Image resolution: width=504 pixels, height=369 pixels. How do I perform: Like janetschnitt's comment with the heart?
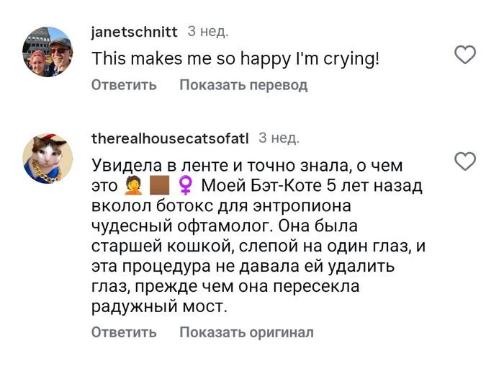click(x=467, y=54)
